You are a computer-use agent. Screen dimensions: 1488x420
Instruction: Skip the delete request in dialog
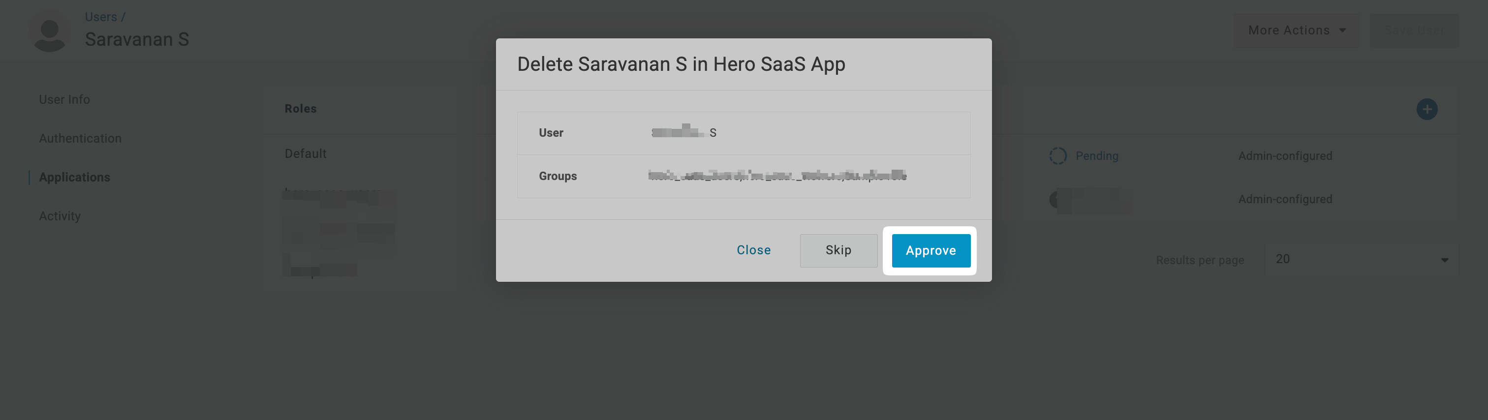click(x=838, y=250)
